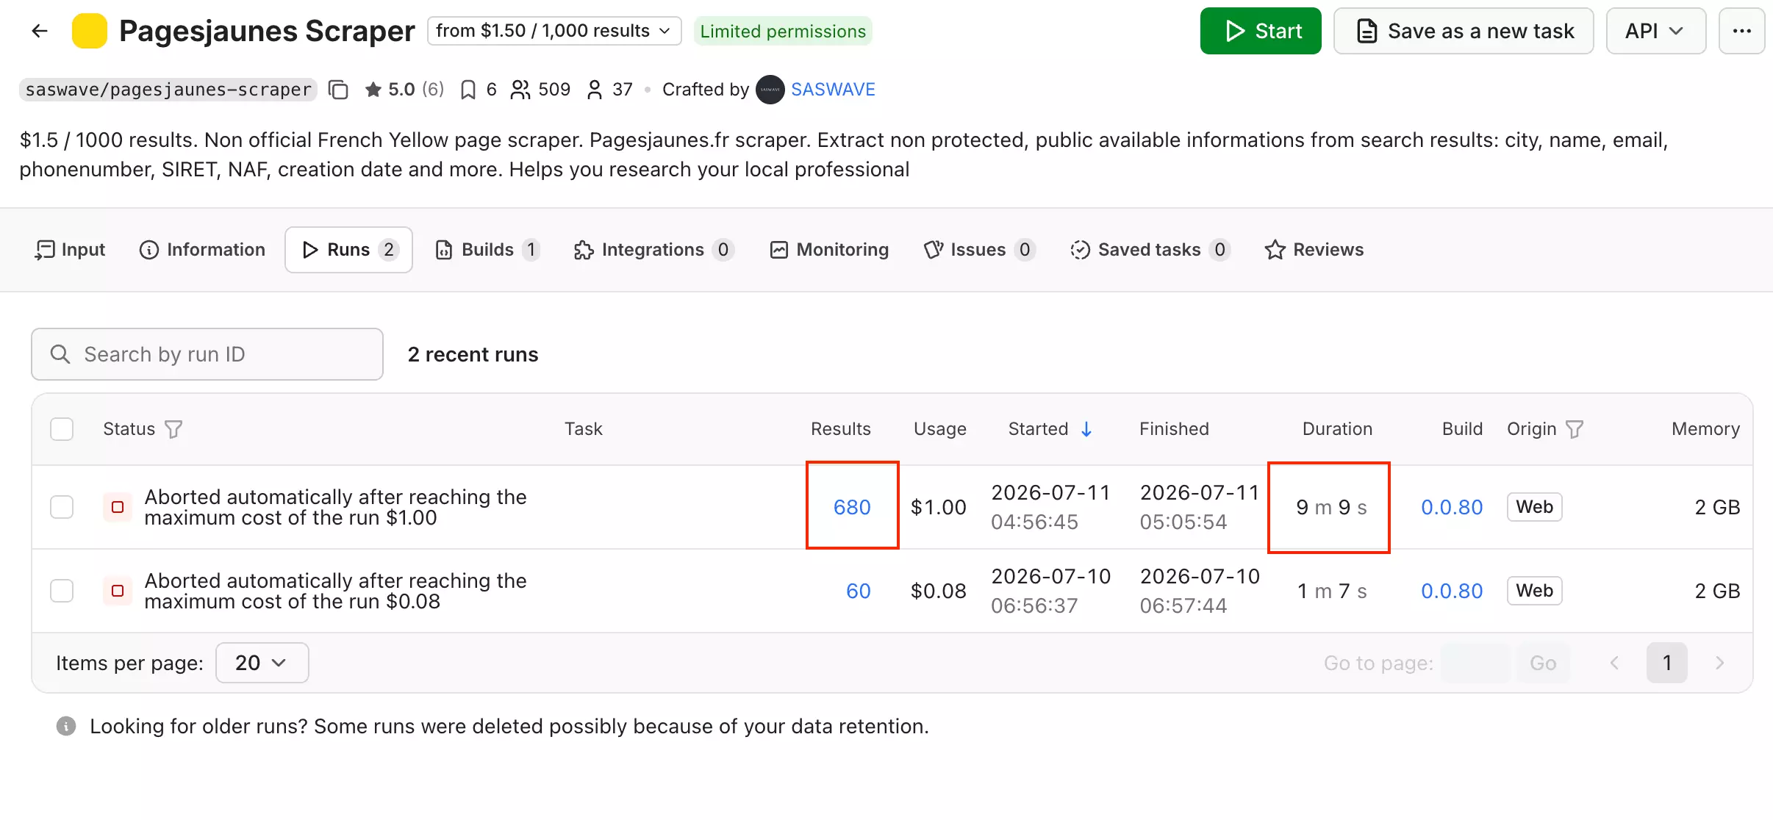Viewport: 1773px width, 820px height.
Task: Click the Web origin tag on second run
Action: coord(1534,591)
